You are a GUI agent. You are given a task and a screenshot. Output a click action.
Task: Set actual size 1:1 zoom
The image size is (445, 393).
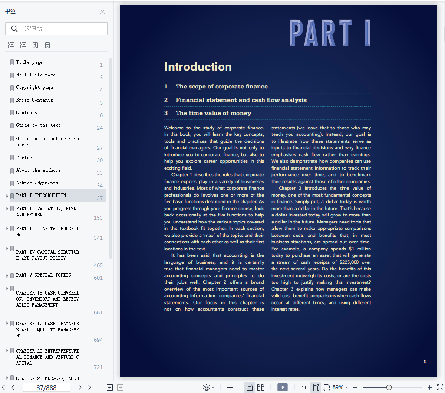[304, 388]
